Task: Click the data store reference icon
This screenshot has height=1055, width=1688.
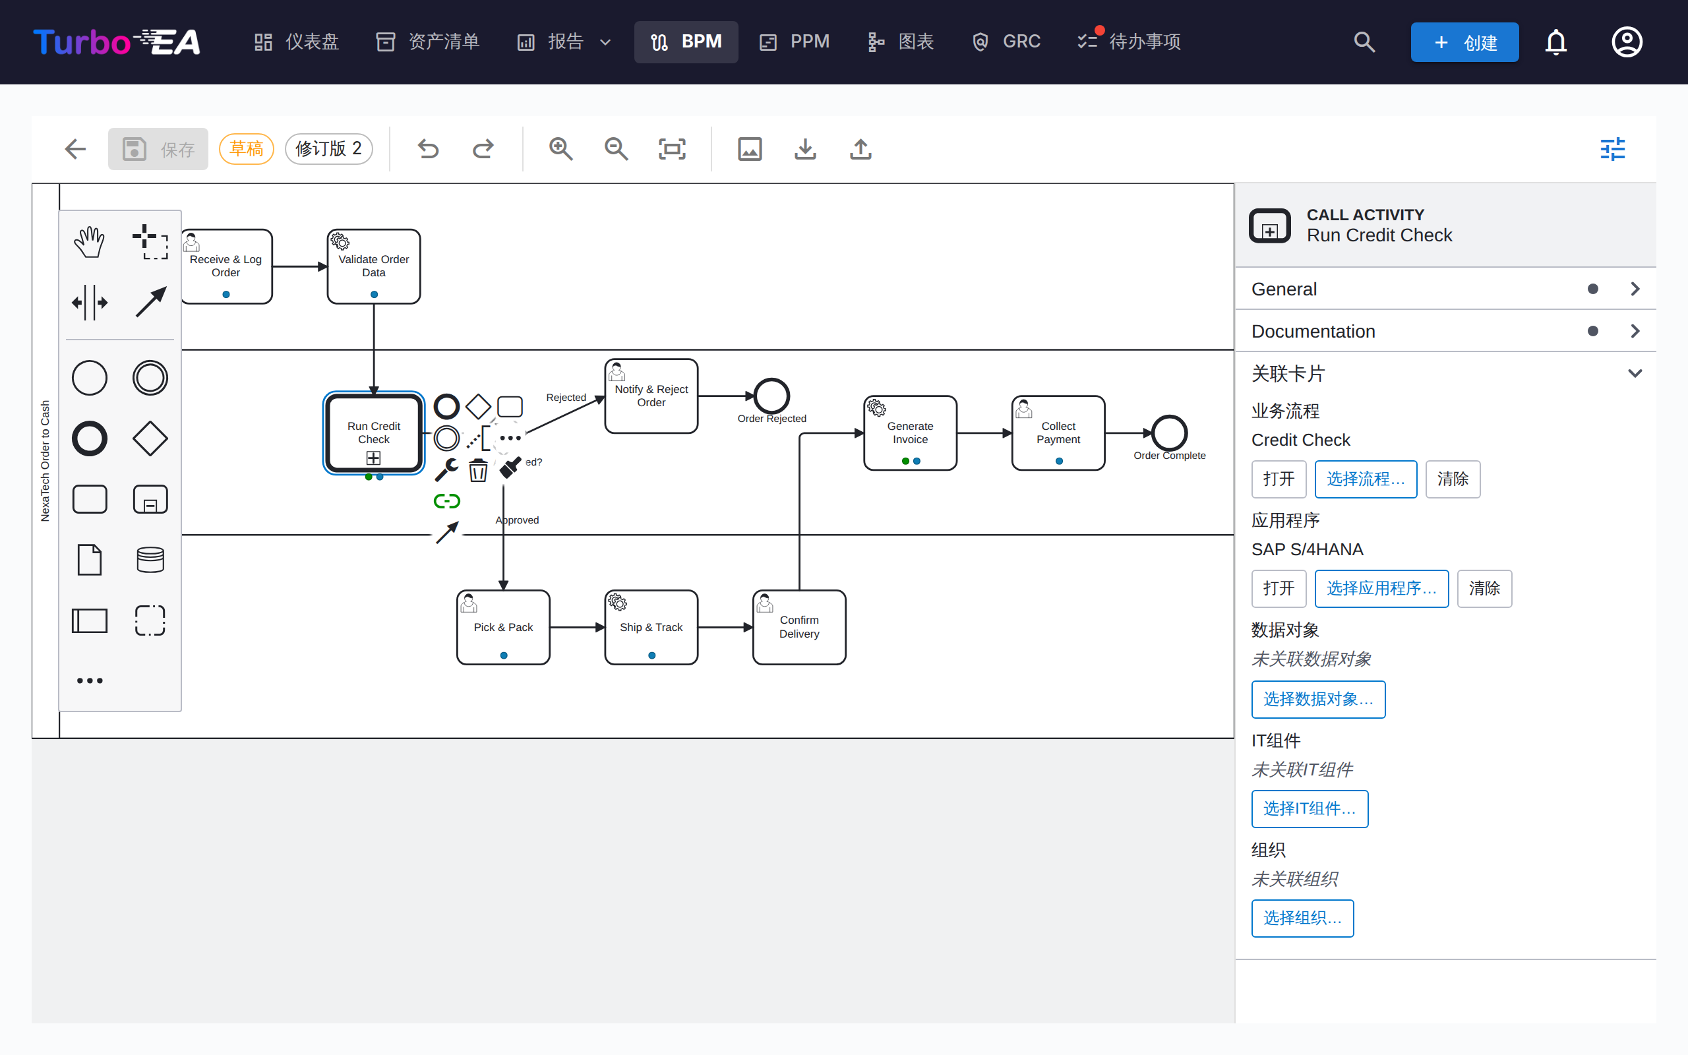Action: pos(150,560)
